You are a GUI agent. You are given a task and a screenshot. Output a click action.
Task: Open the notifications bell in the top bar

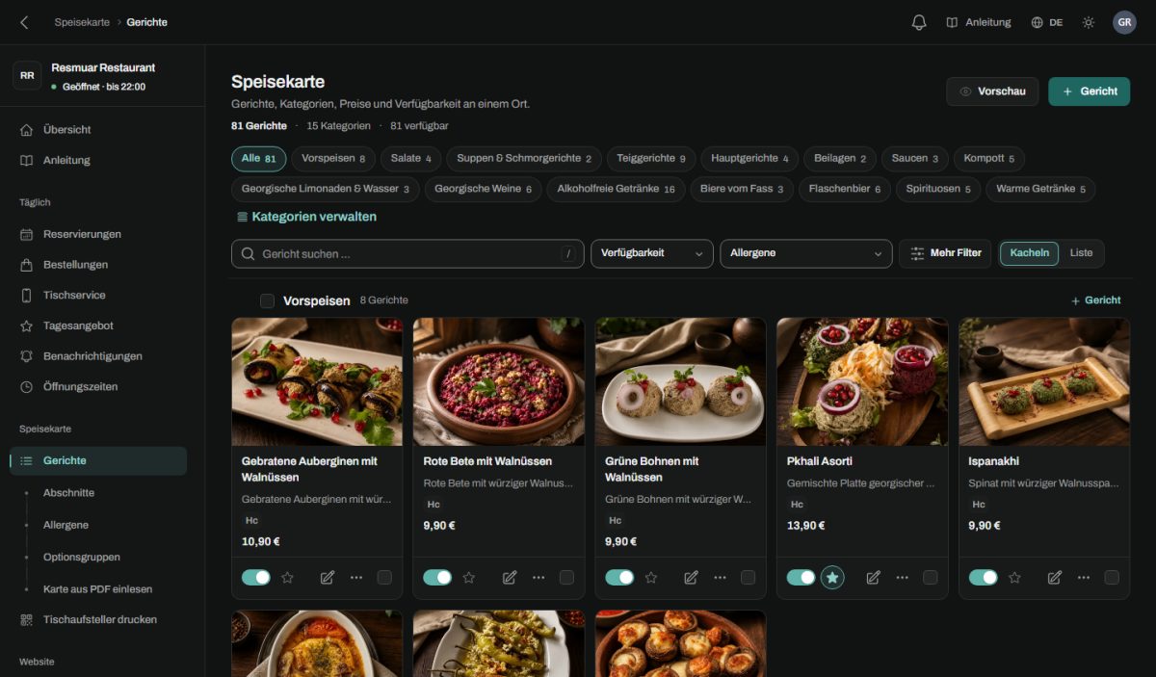(919, 22)
